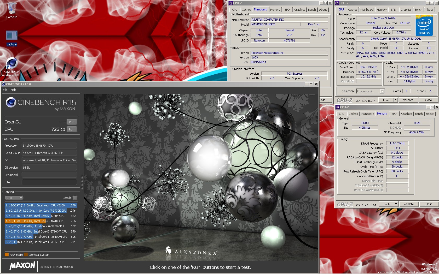The width and height of the screenshot is (439, 274).
Task: Open Bench tab in CPU-Z CPU window
Action: click(x=418, y=10)
